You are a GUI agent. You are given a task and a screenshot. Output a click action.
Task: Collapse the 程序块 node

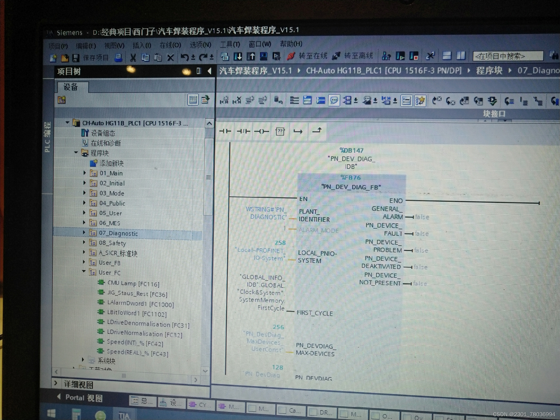[x=76, y=152]
